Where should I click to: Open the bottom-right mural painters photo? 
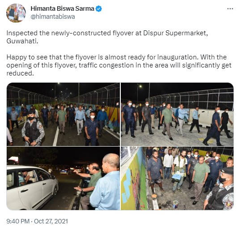[177, 178]
